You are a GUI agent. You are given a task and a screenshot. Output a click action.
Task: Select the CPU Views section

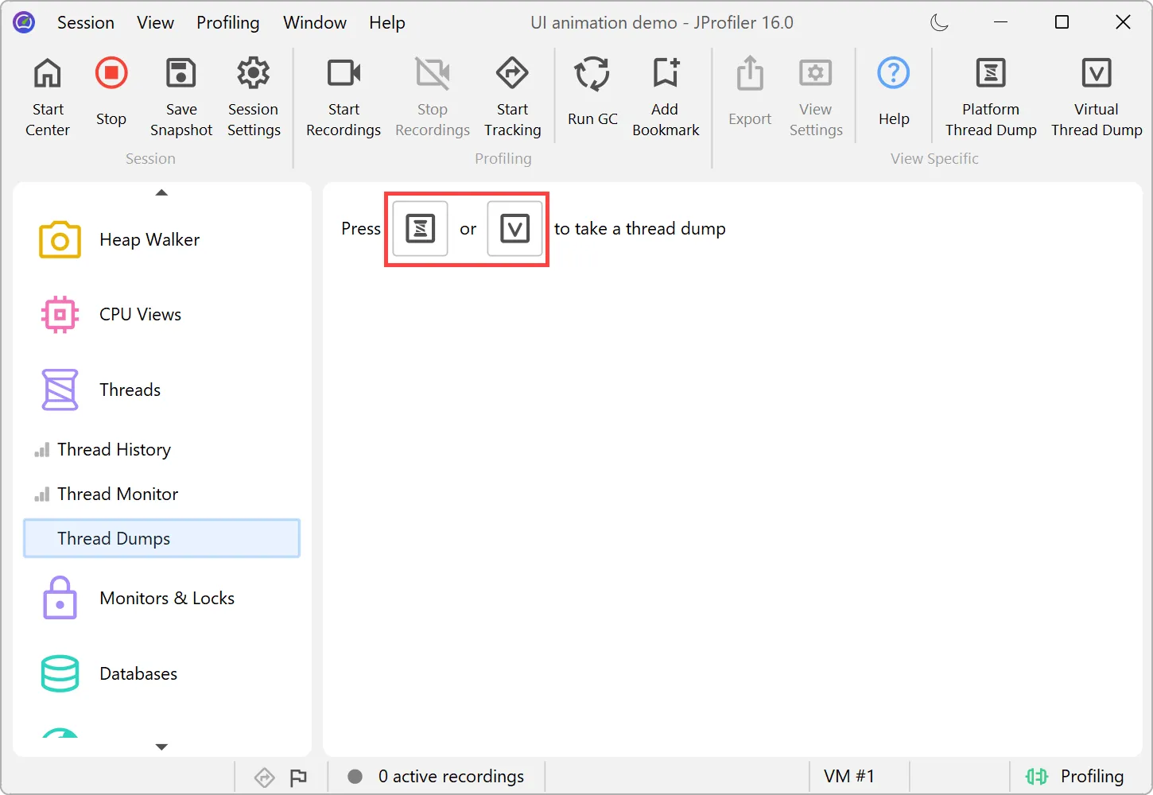[x=140, y=314]
